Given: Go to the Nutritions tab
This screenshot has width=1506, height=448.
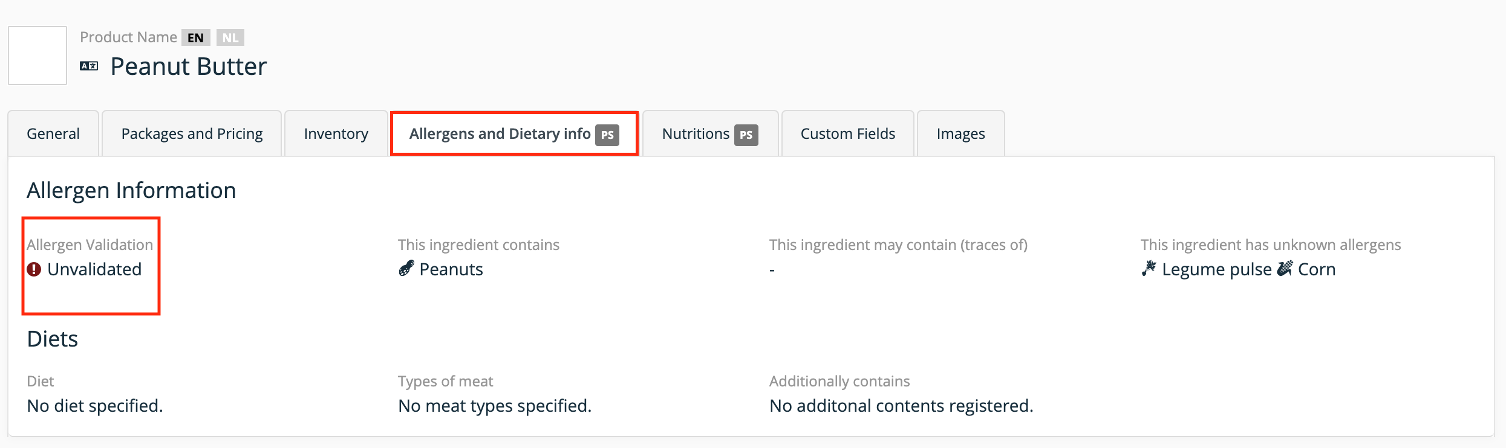Looking at the screenshot, I should pyautogui.click(x=710, y=133).
